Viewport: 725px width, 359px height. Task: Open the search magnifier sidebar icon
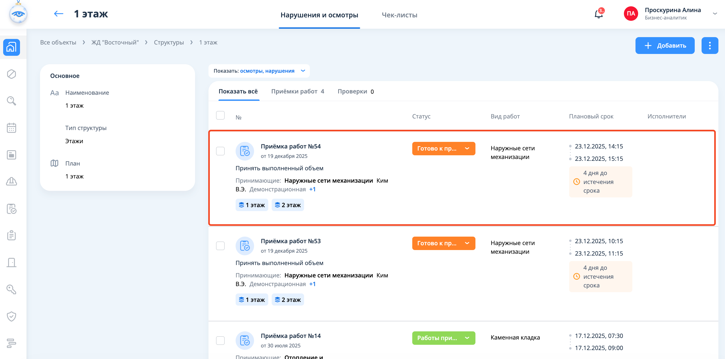(11, 101)
